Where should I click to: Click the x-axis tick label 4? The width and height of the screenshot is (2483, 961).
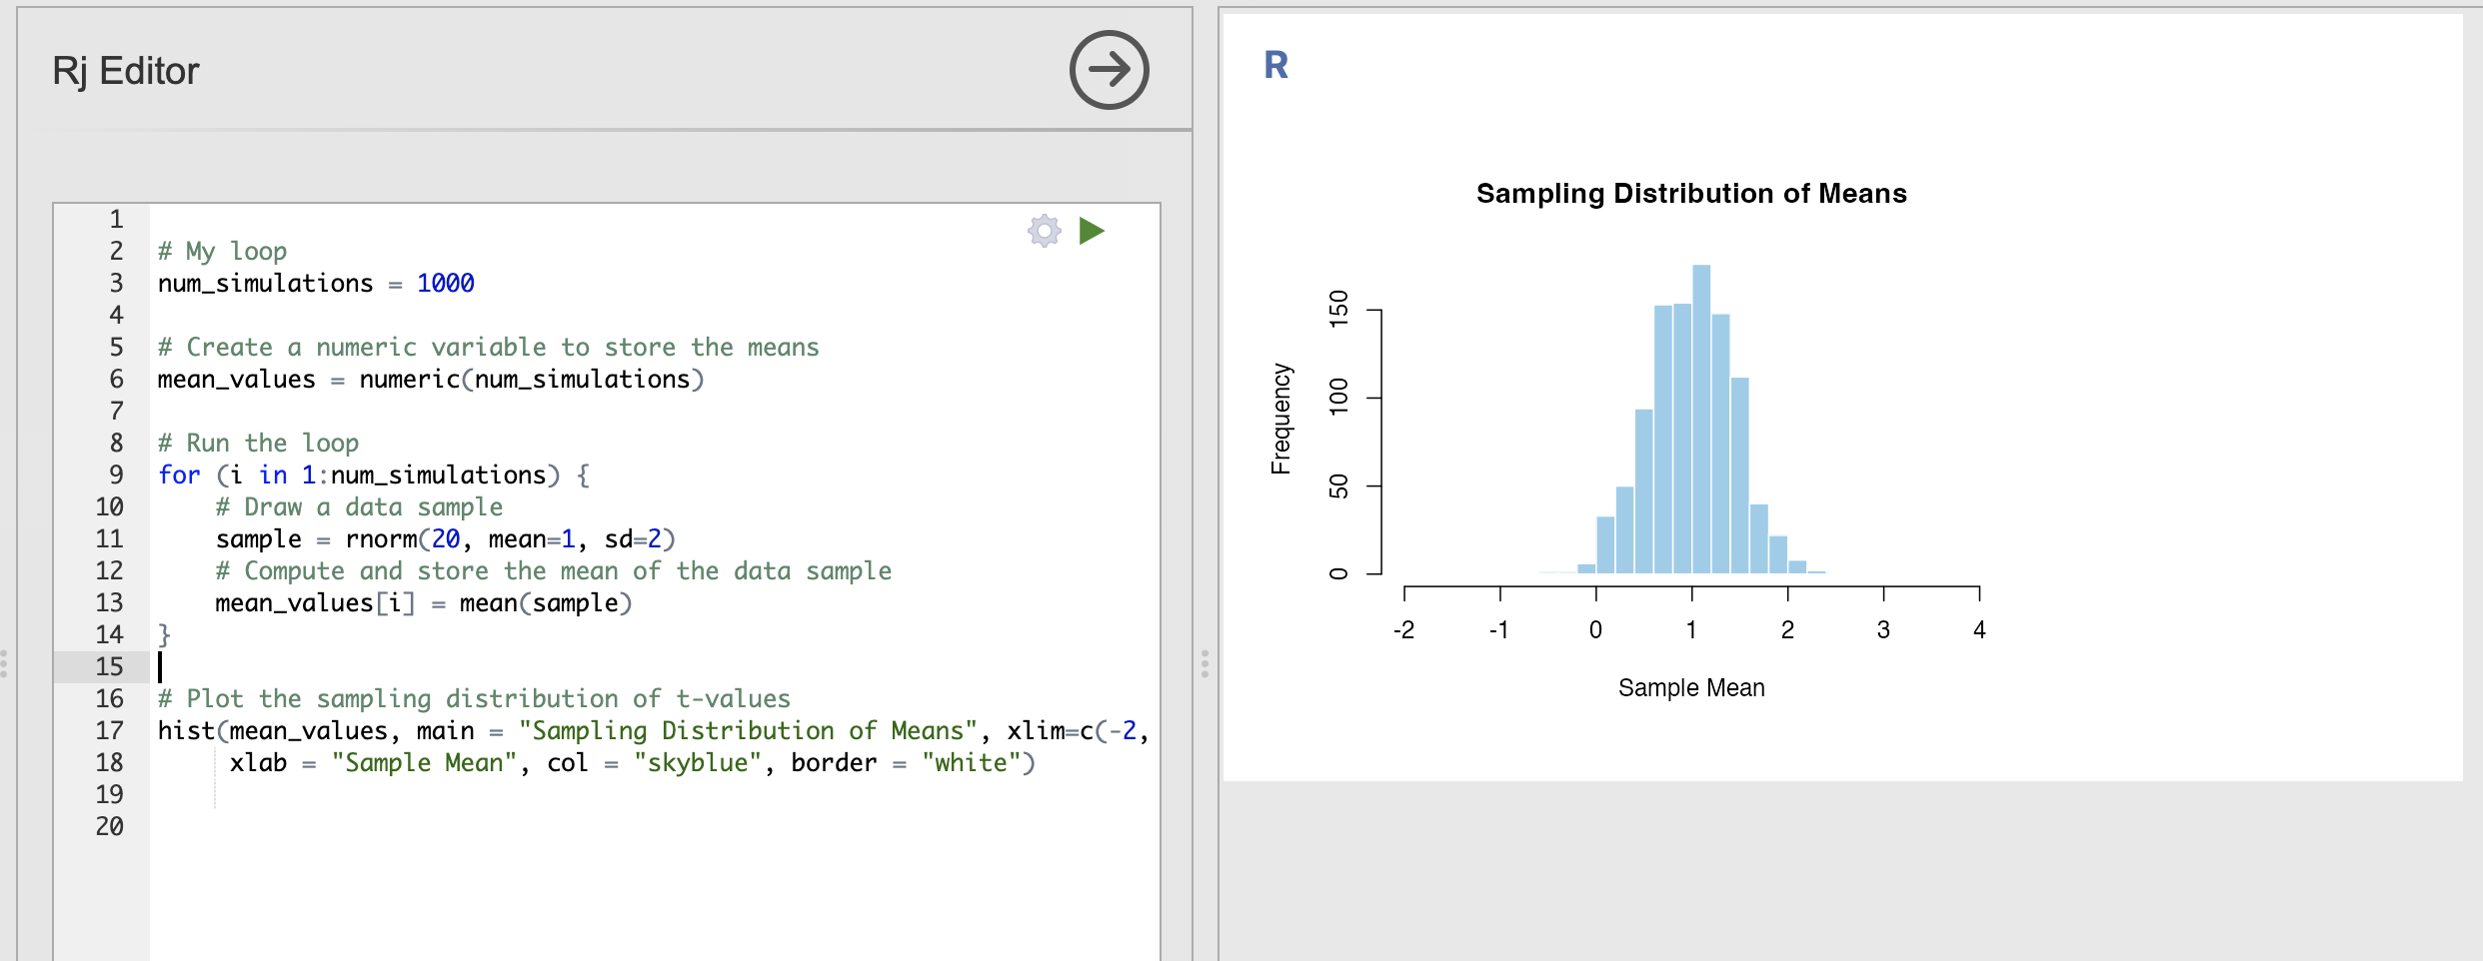(1979, 629)
